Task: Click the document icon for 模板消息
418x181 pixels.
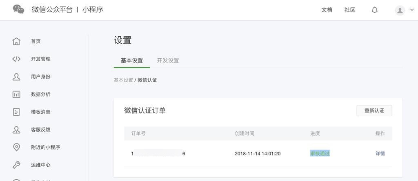Action: pyautogui.click(x=16, y=112)
